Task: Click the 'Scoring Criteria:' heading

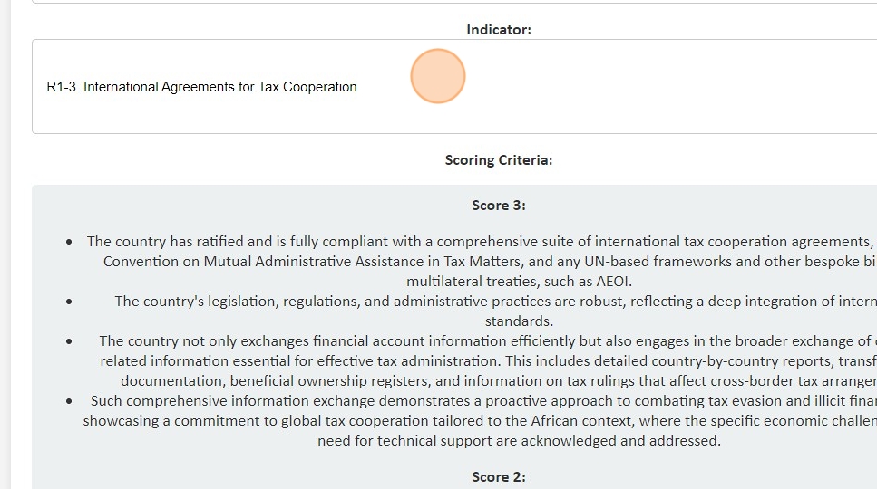Action: 499,160
